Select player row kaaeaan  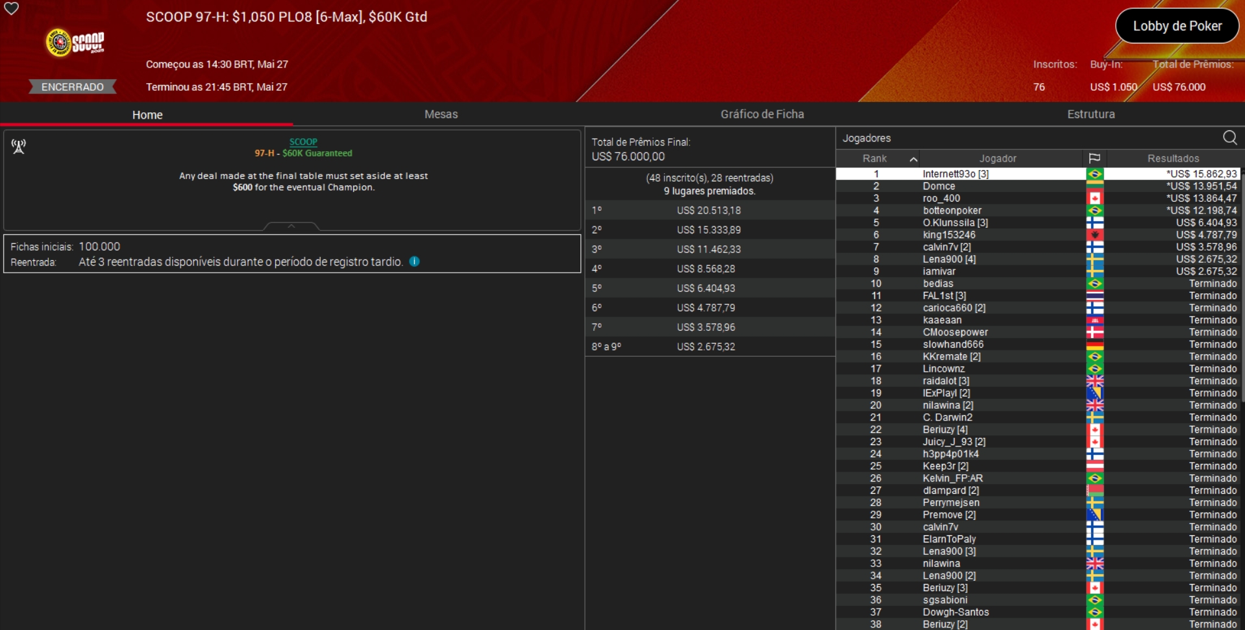(1038, 320)
